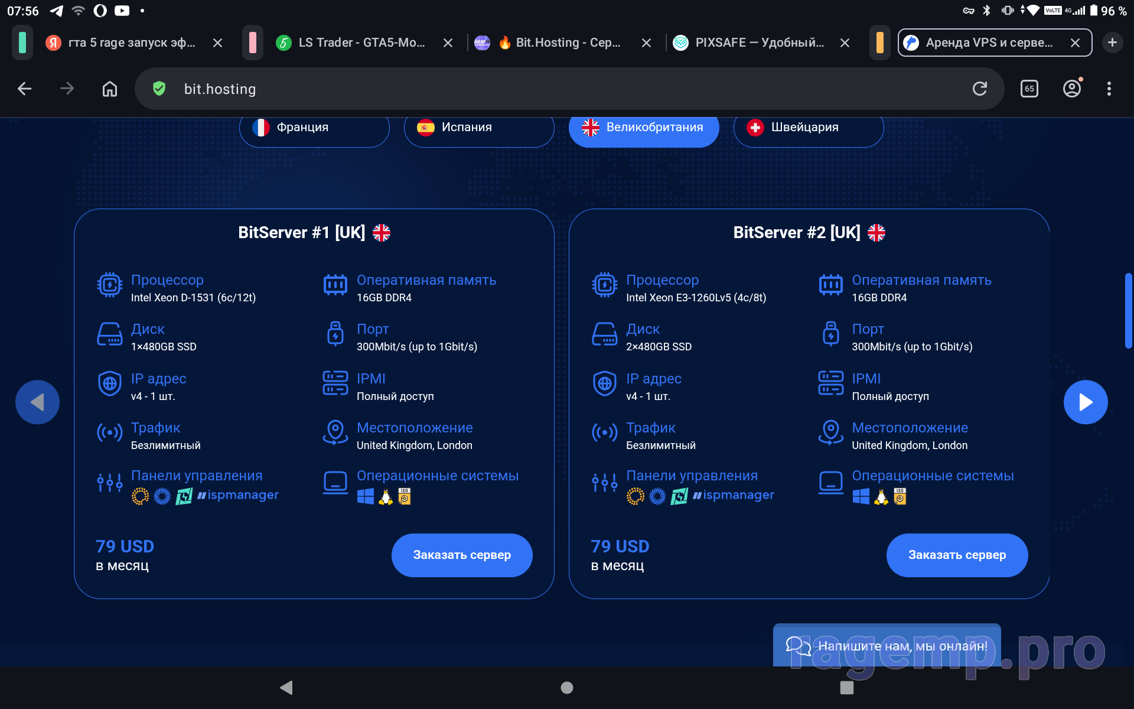The width and height of the screenshot is (1134, 709).
Task: Select the Швейцария country filter
Action: [x=808, y=128]
